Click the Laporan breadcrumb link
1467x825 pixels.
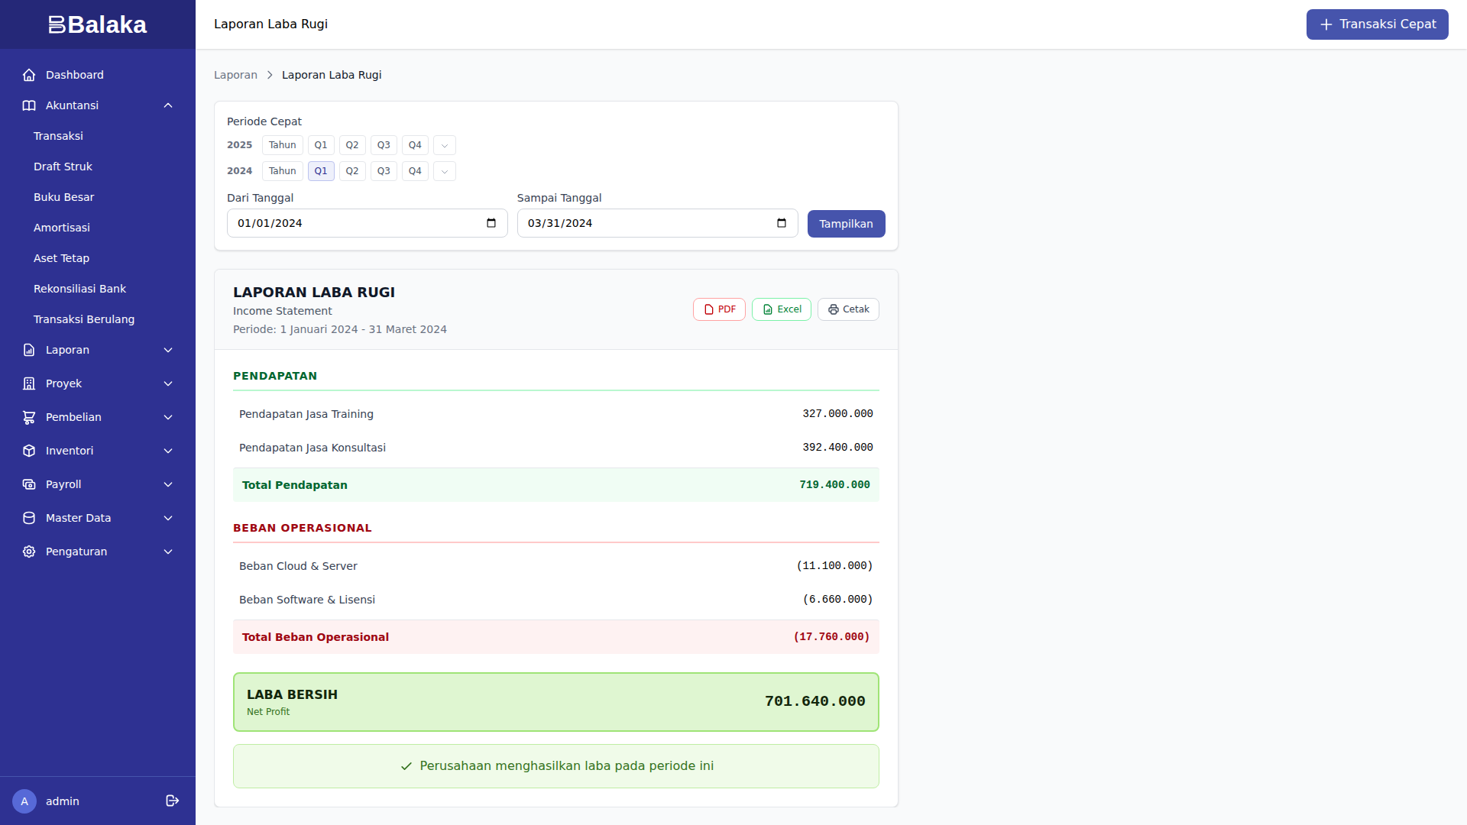(235, 75)
